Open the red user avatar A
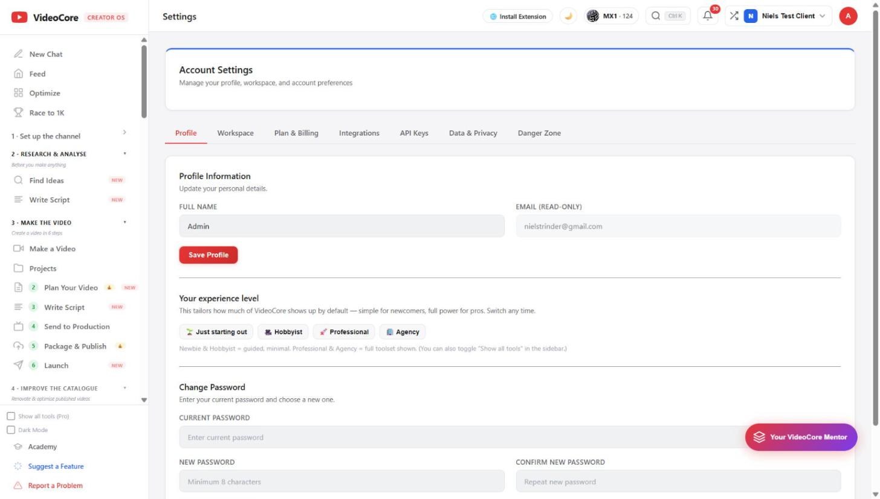The height and width of the screenshot is (499, 880). click(848, 16)
